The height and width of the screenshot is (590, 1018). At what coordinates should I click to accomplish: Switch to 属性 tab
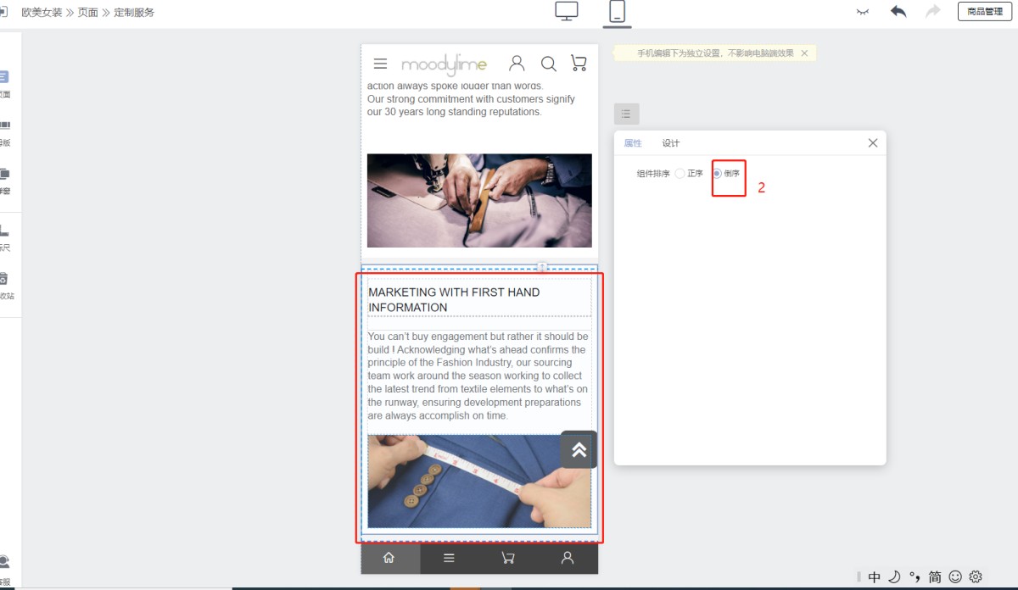coord(633,143)
